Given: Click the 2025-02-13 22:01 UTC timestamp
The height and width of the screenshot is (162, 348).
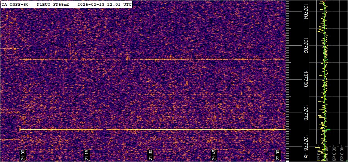Looking at the screenshot, I should [104, 4].
